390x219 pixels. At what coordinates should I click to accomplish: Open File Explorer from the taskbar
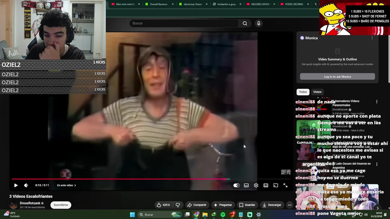coord(205,215)
